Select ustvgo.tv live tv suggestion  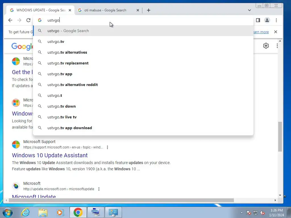(x=143, y=117)
